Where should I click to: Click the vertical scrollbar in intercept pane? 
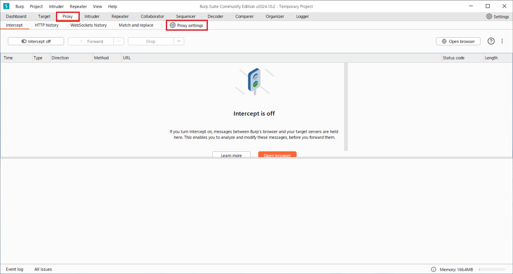coord(346,107)
